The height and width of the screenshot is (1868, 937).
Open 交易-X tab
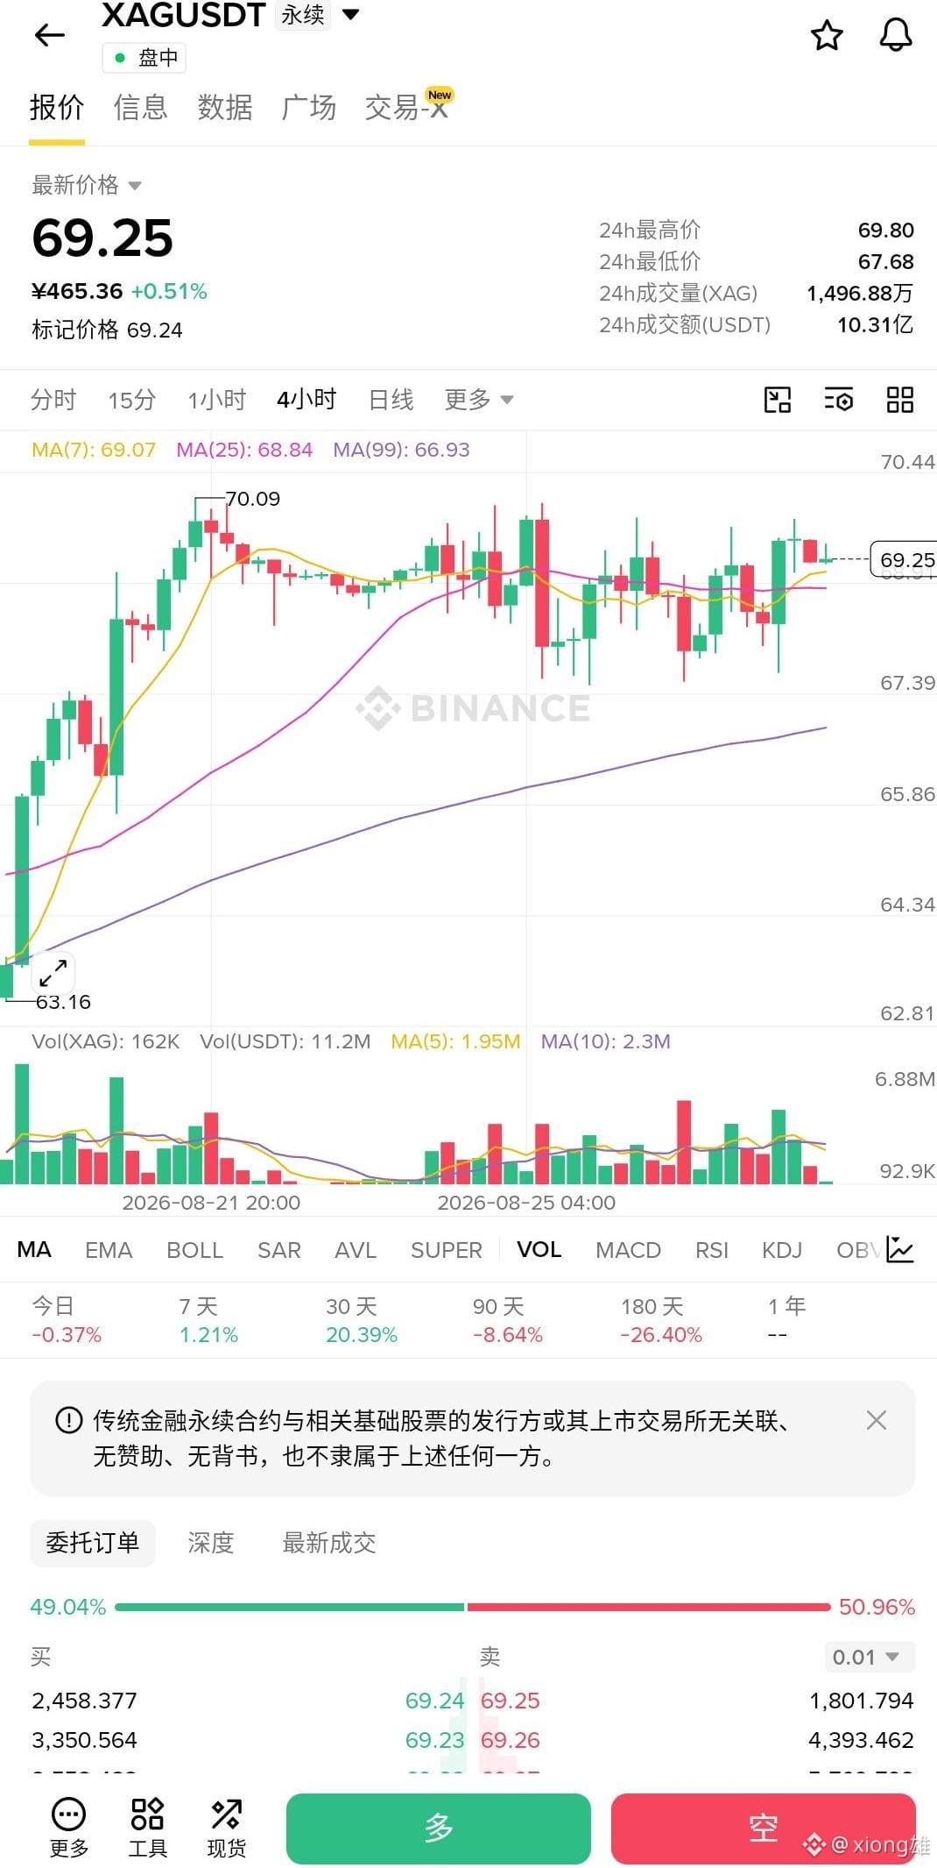tap(407, 108)
